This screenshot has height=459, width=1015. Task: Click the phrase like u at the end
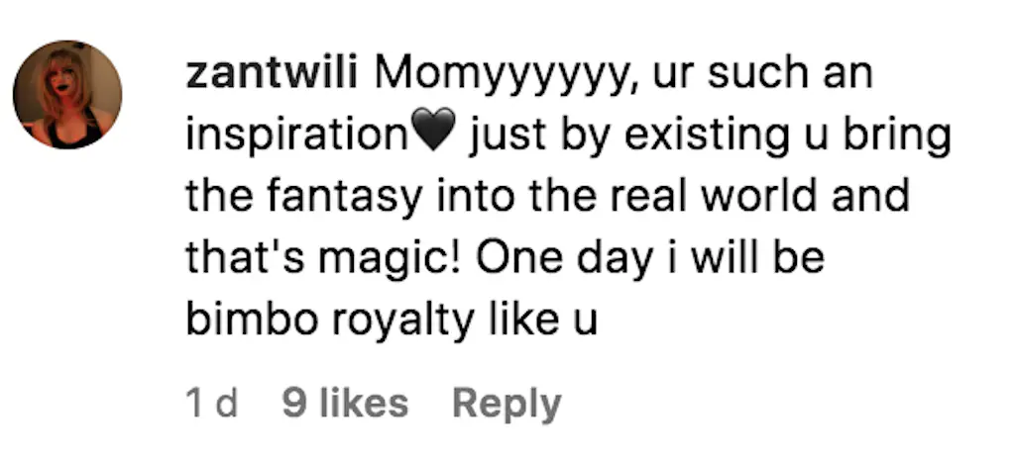(x=543, y=319)
